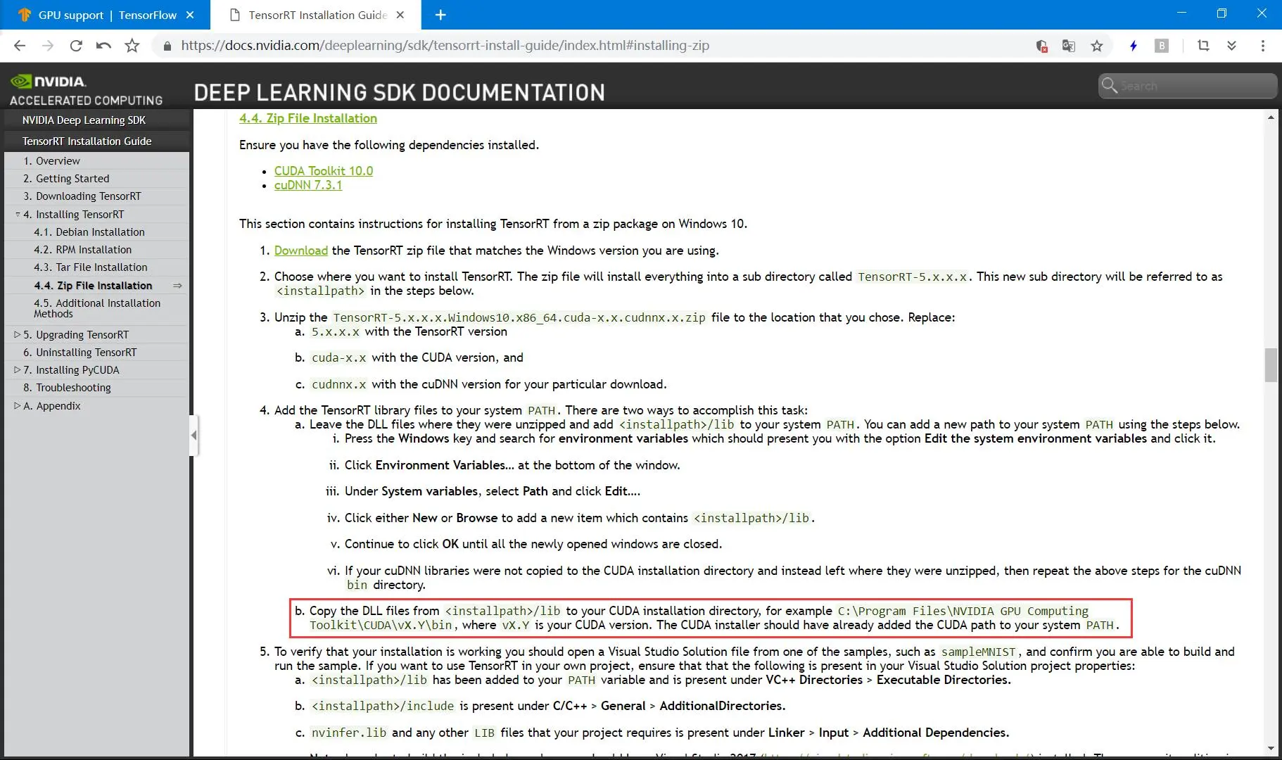This screenshot has height=760, width=1282.
Task: Click the scrollbar up arrow
Action: click(1271, 118)
